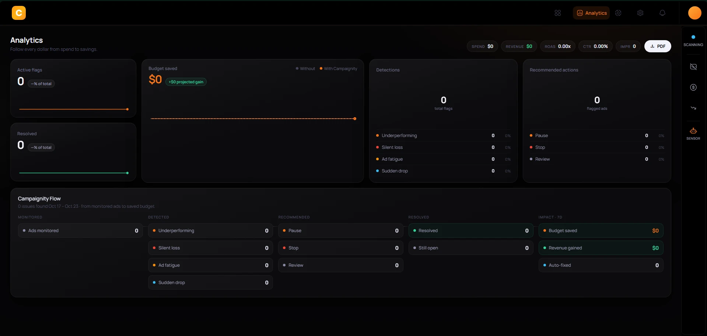
Task: Toggle the Without legend item
Action: pos(305,69)
